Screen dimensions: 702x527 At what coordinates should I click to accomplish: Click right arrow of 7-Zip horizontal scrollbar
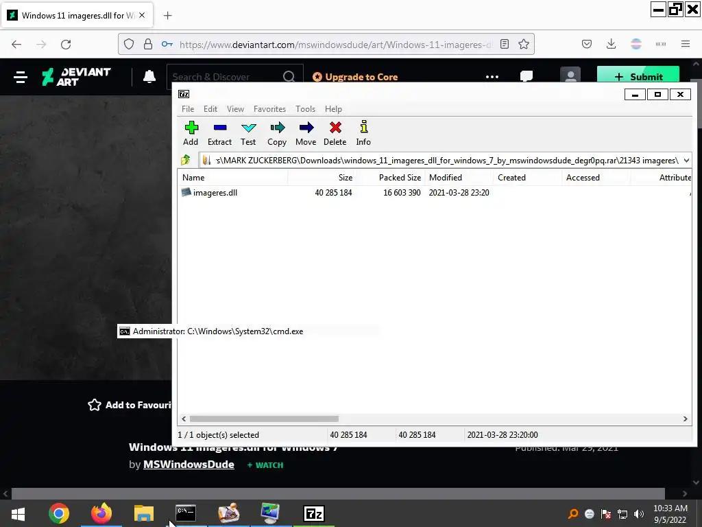685,419
